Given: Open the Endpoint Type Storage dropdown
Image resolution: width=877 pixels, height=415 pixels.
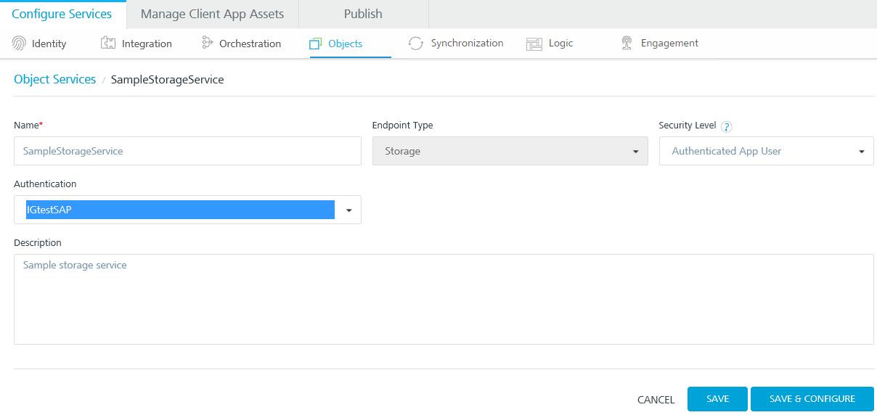Looking at the screenshot, I should pos(510,151).
